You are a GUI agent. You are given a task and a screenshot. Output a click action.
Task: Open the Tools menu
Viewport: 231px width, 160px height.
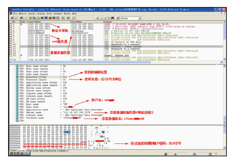(x=49, y=13)
